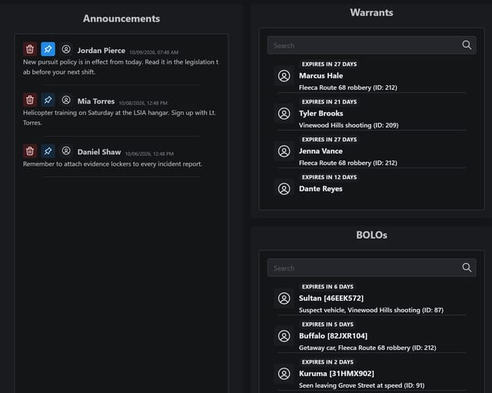This screenshot has height=393, width=492.
Task: Pin Mia Torres' announcement
Action: 48,100
